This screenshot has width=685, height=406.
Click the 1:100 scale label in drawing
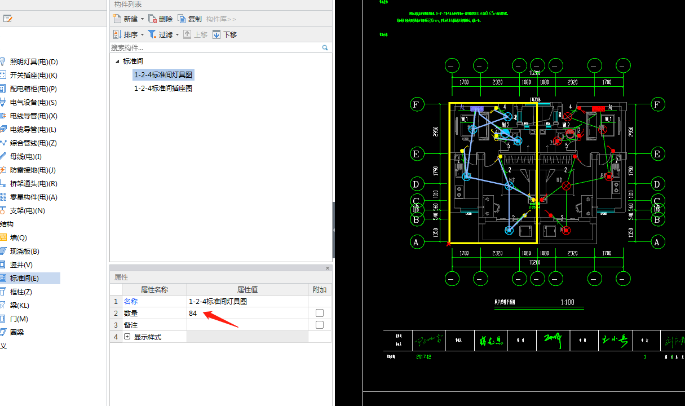coord(567,302)
